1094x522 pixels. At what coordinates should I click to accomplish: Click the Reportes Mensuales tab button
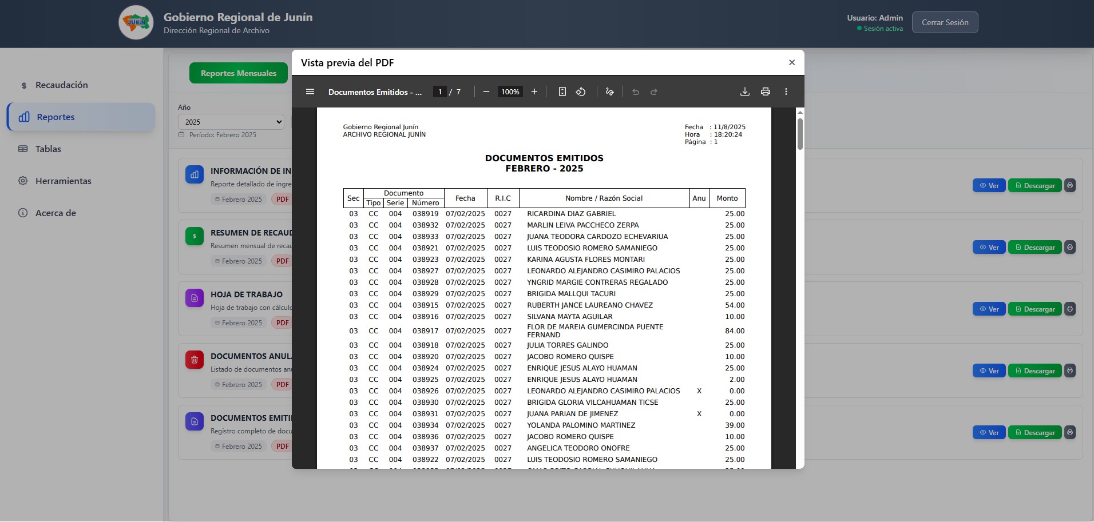[239, 73]
